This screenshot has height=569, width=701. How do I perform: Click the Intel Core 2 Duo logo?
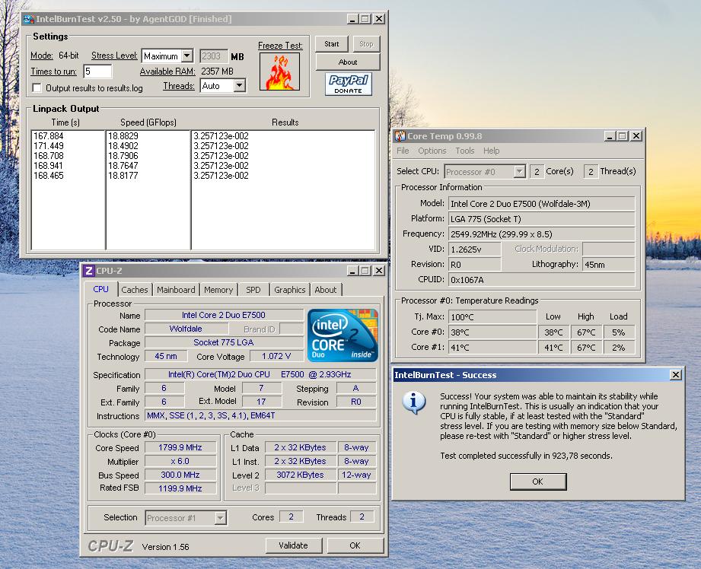pyautogui.click(x=343, y=335)
